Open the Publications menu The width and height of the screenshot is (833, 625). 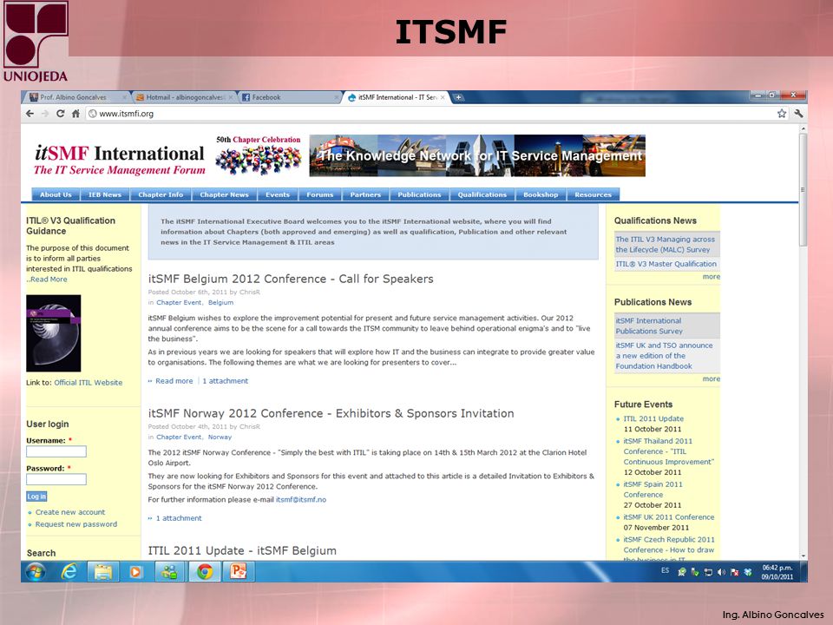point(419,194)
